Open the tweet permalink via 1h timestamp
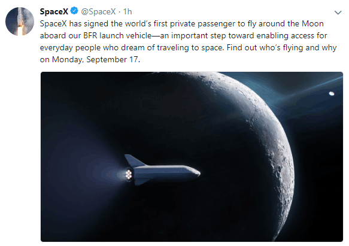349x246 pixels. click(128, 11)
